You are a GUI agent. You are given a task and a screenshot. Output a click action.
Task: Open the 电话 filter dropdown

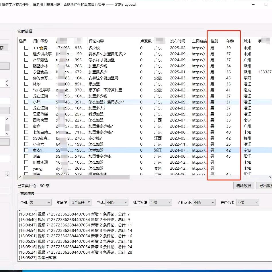pyautogui.click(x=117, y=202)
